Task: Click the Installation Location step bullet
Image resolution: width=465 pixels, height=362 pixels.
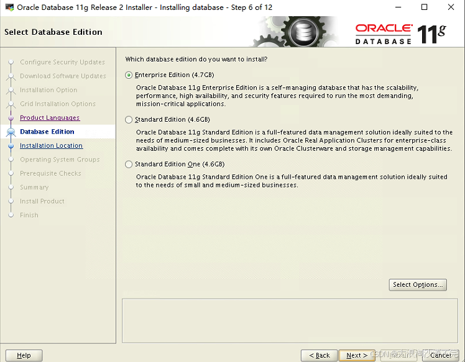Action: [11, 146]
